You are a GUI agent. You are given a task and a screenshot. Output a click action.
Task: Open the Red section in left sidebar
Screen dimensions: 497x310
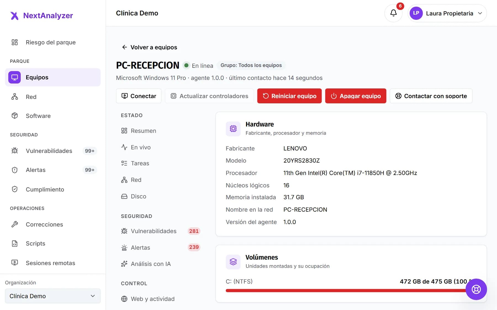[x=53, y=97]
